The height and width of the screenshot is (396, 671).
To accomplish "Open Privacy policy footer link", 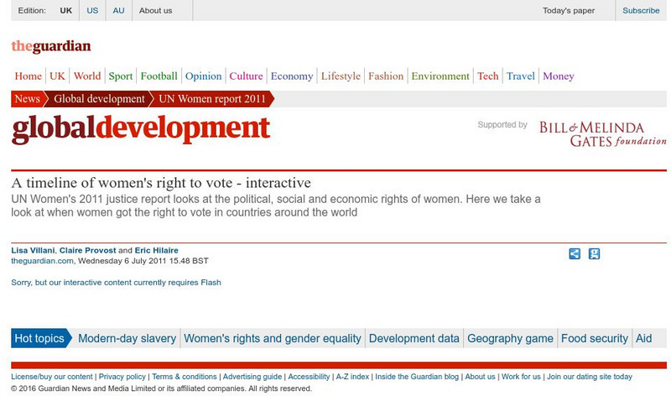I will click(122, 377).
